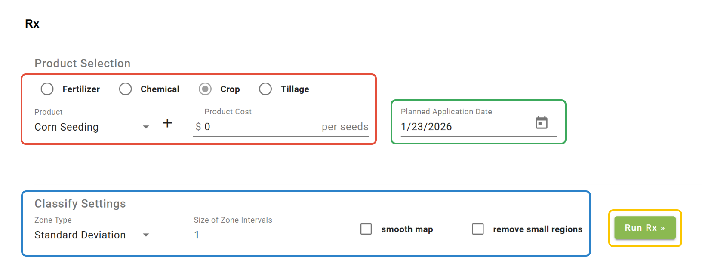This screenshot has width=702, height=269.
Task: Open the calendar date picker icon
Action: tap(541, 122)
